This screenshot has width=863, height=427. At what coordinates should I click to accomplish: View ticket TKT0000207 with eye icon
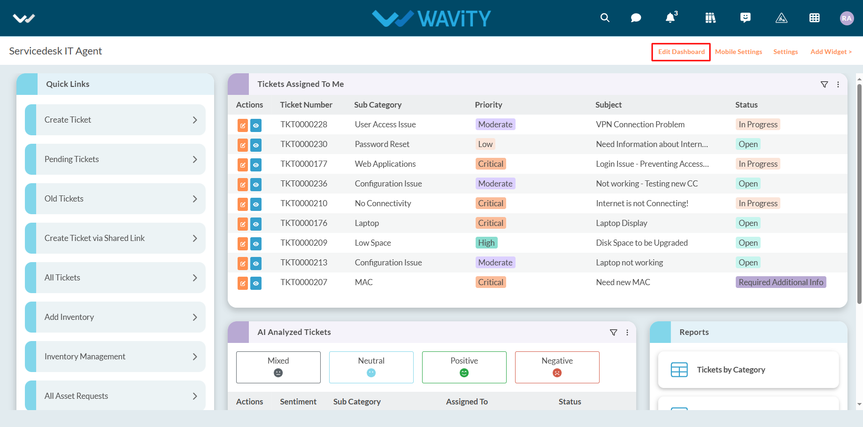tap(256, 283)
